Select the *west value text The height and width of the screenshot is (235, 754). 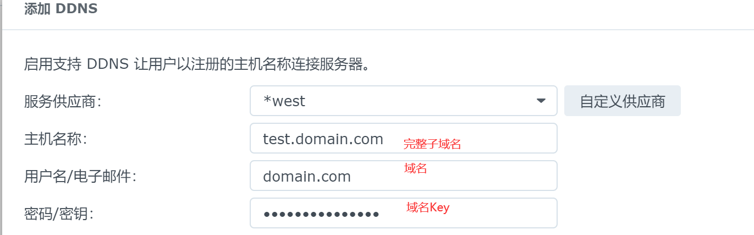(x=284, y=101)
